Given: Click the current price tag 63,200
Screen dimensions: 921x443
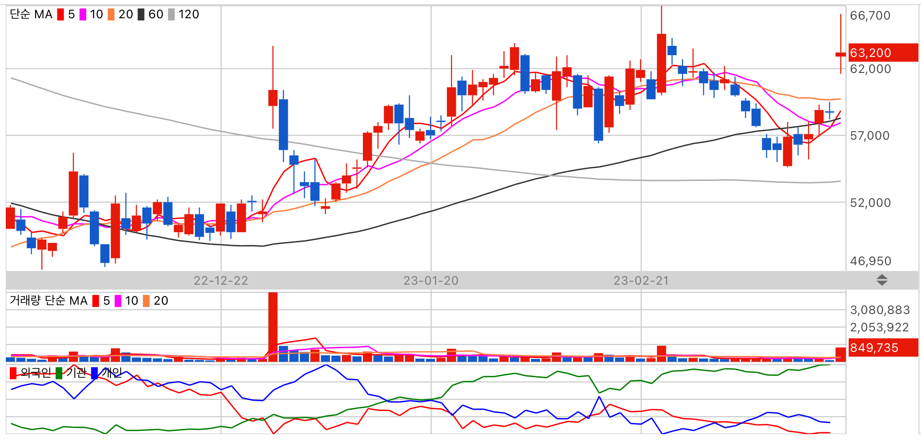Looking at the screenshot, I should [x=883, y=53].
